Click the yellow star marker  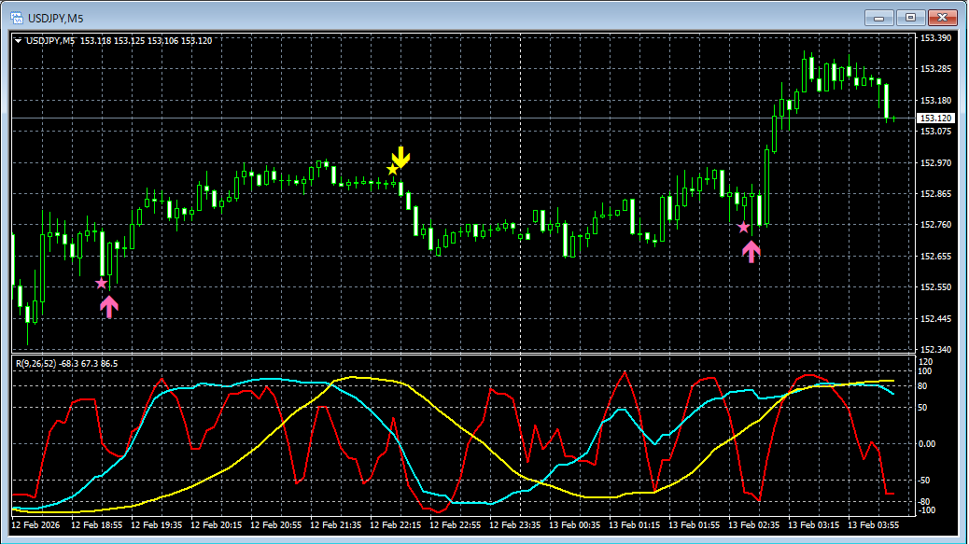392,169
